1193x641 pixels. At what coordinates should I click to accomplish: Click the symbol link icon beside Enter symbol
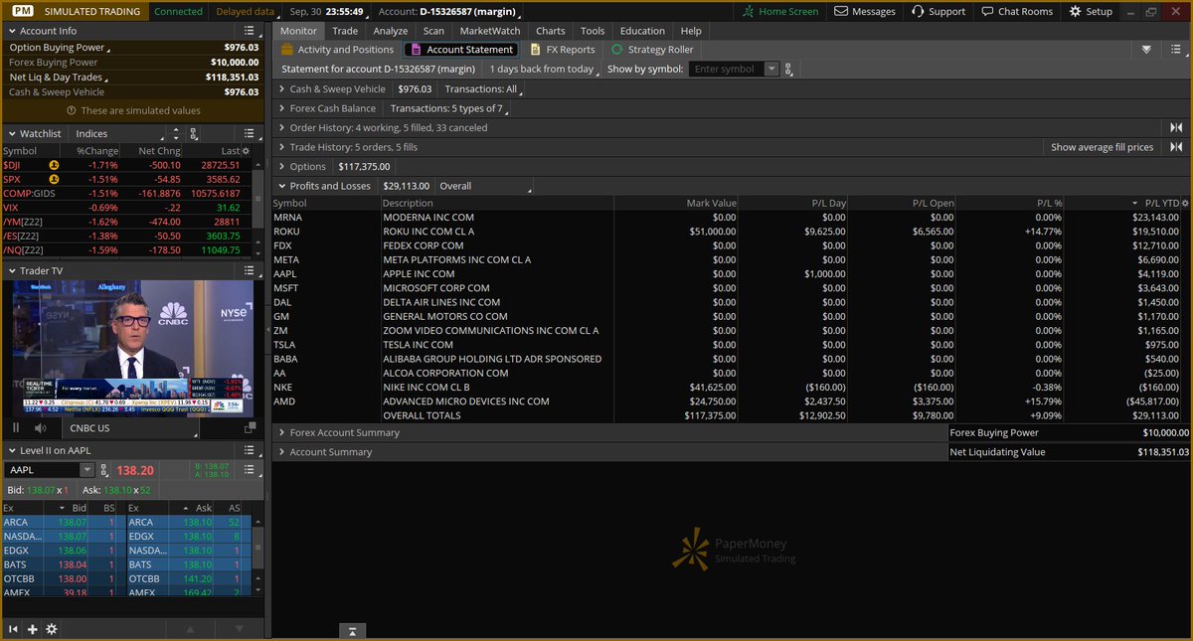pyautogui.click(x=789, y=70)
